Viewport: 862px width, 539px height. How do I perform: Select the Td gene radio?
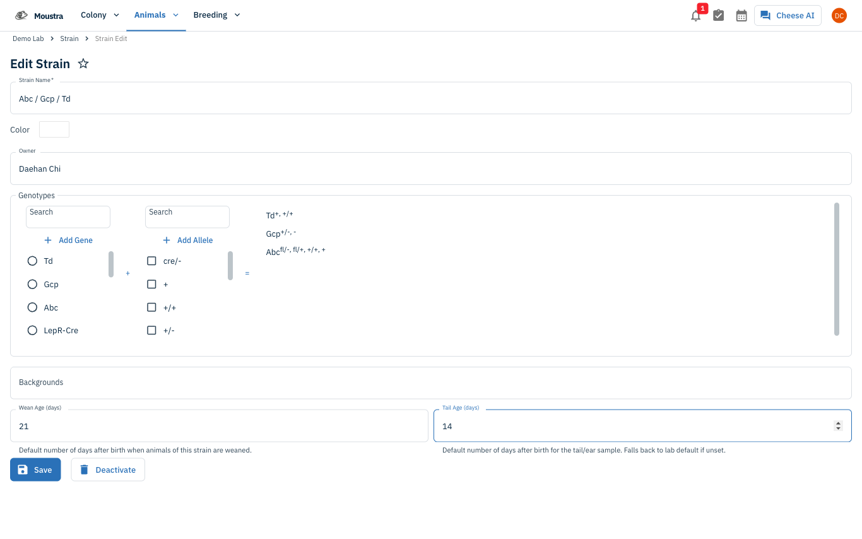33,261
